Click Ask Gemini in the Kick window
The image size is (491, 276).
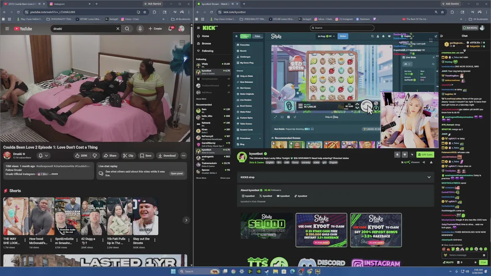pyautogui.click(x=450, y=4)
